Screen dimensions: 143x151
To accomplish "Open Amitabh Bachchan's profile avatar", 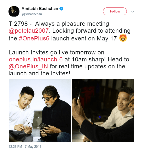I will [x=14, y=11].
